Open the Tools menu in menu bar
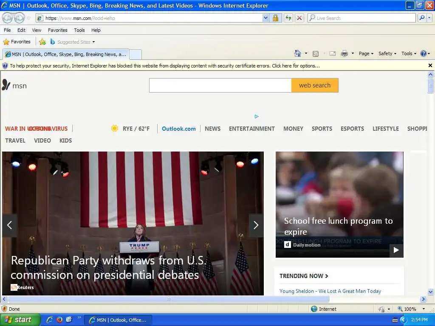 tap(79, 30)
